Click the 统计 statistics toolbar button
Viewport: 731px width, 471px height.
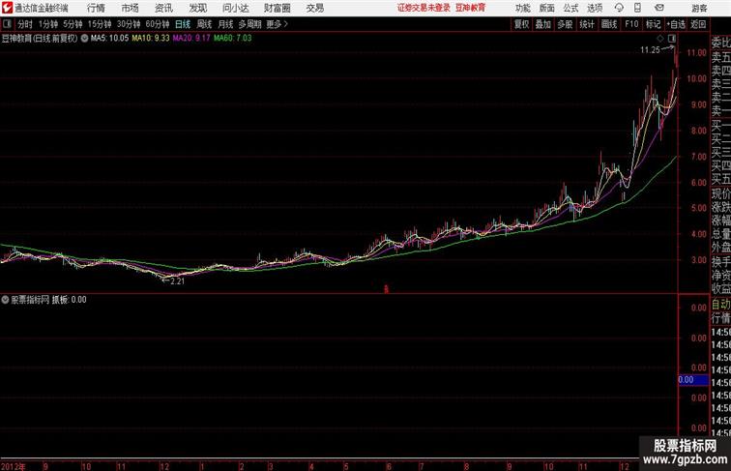click(x=587, y=24)
